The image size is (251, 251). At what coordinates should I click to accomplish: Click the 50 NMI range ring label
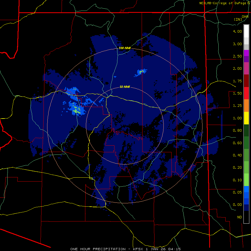pos(125,87)
